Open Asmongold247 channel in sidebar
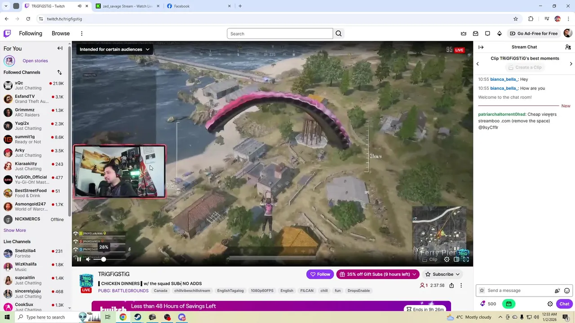575x323 pixels. tap(35, 207)
